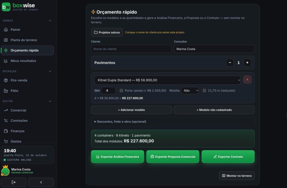Decrease Pavimentos with minus button
The height and width of the screenshot is (188, 287).
coord(230,63)
